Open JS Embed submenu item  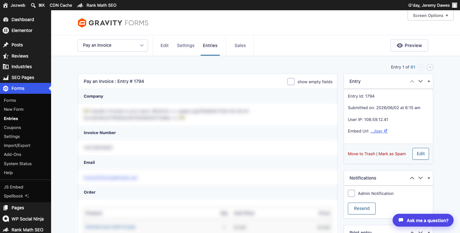pos(13,187)
